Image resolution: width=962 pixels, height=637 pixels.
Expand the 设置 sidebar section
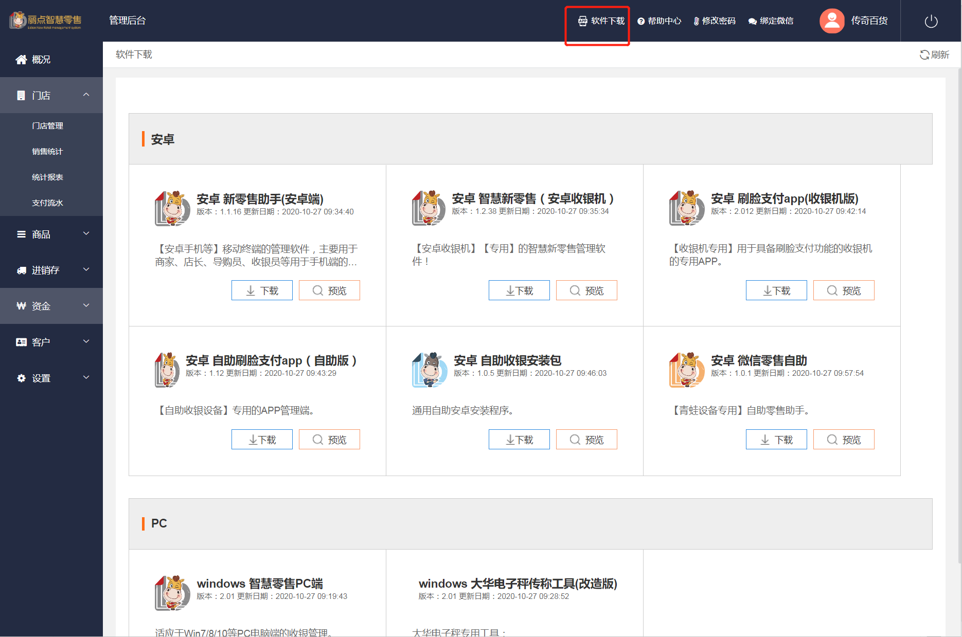(51, 378)
